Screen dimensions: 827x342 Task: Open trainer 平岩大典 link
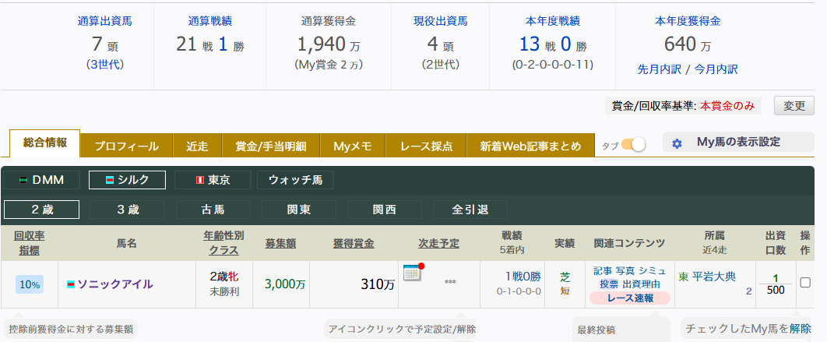point(713,277)
